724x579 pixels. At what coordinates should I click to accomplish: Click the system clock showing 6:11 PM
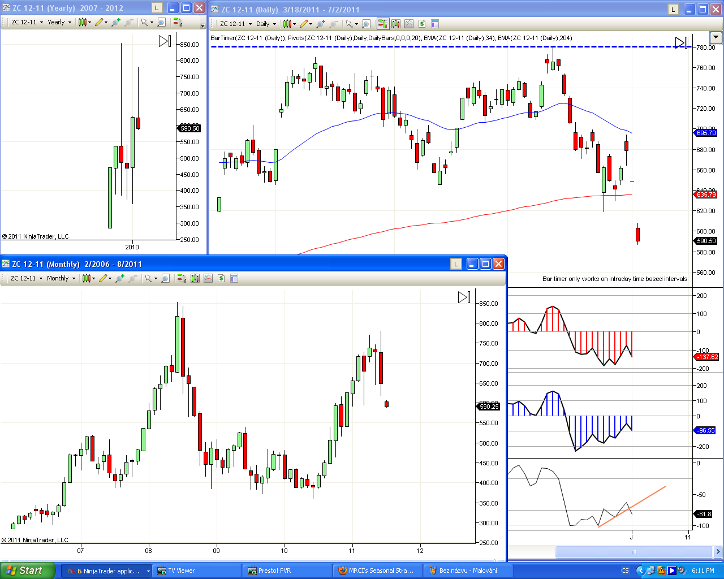point(703,571)
